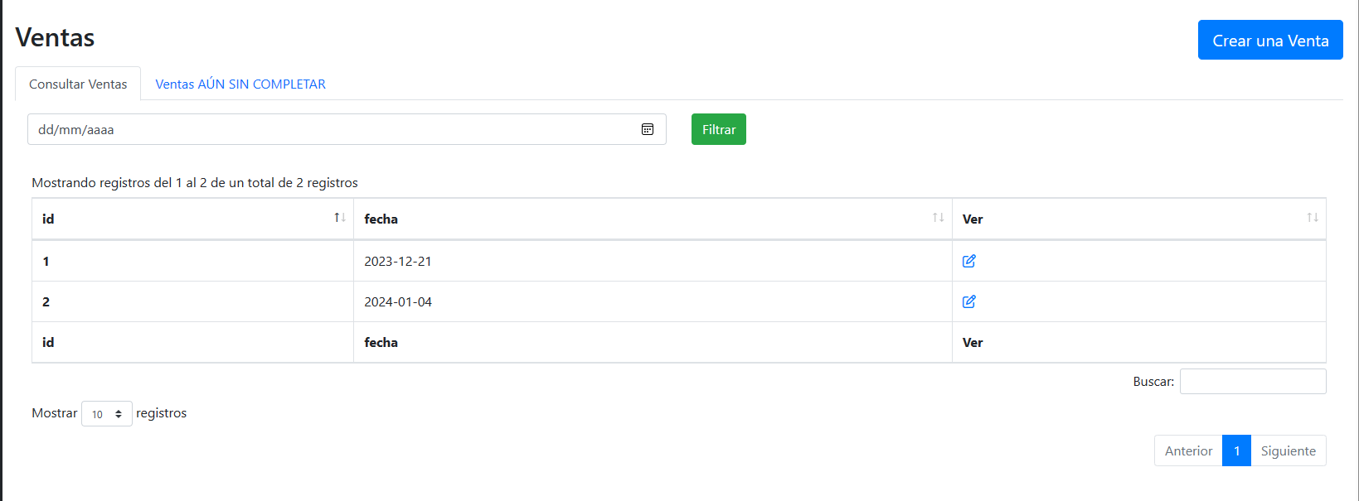The height and width of the screenshot is (501, 1359).
Task: Select the row dated 2024-01-04
Action: 679,301
